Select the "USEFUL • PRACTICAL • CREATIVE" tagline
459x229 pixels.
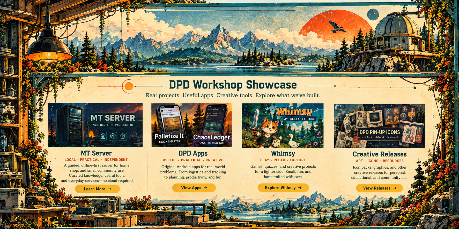point(193,160)
